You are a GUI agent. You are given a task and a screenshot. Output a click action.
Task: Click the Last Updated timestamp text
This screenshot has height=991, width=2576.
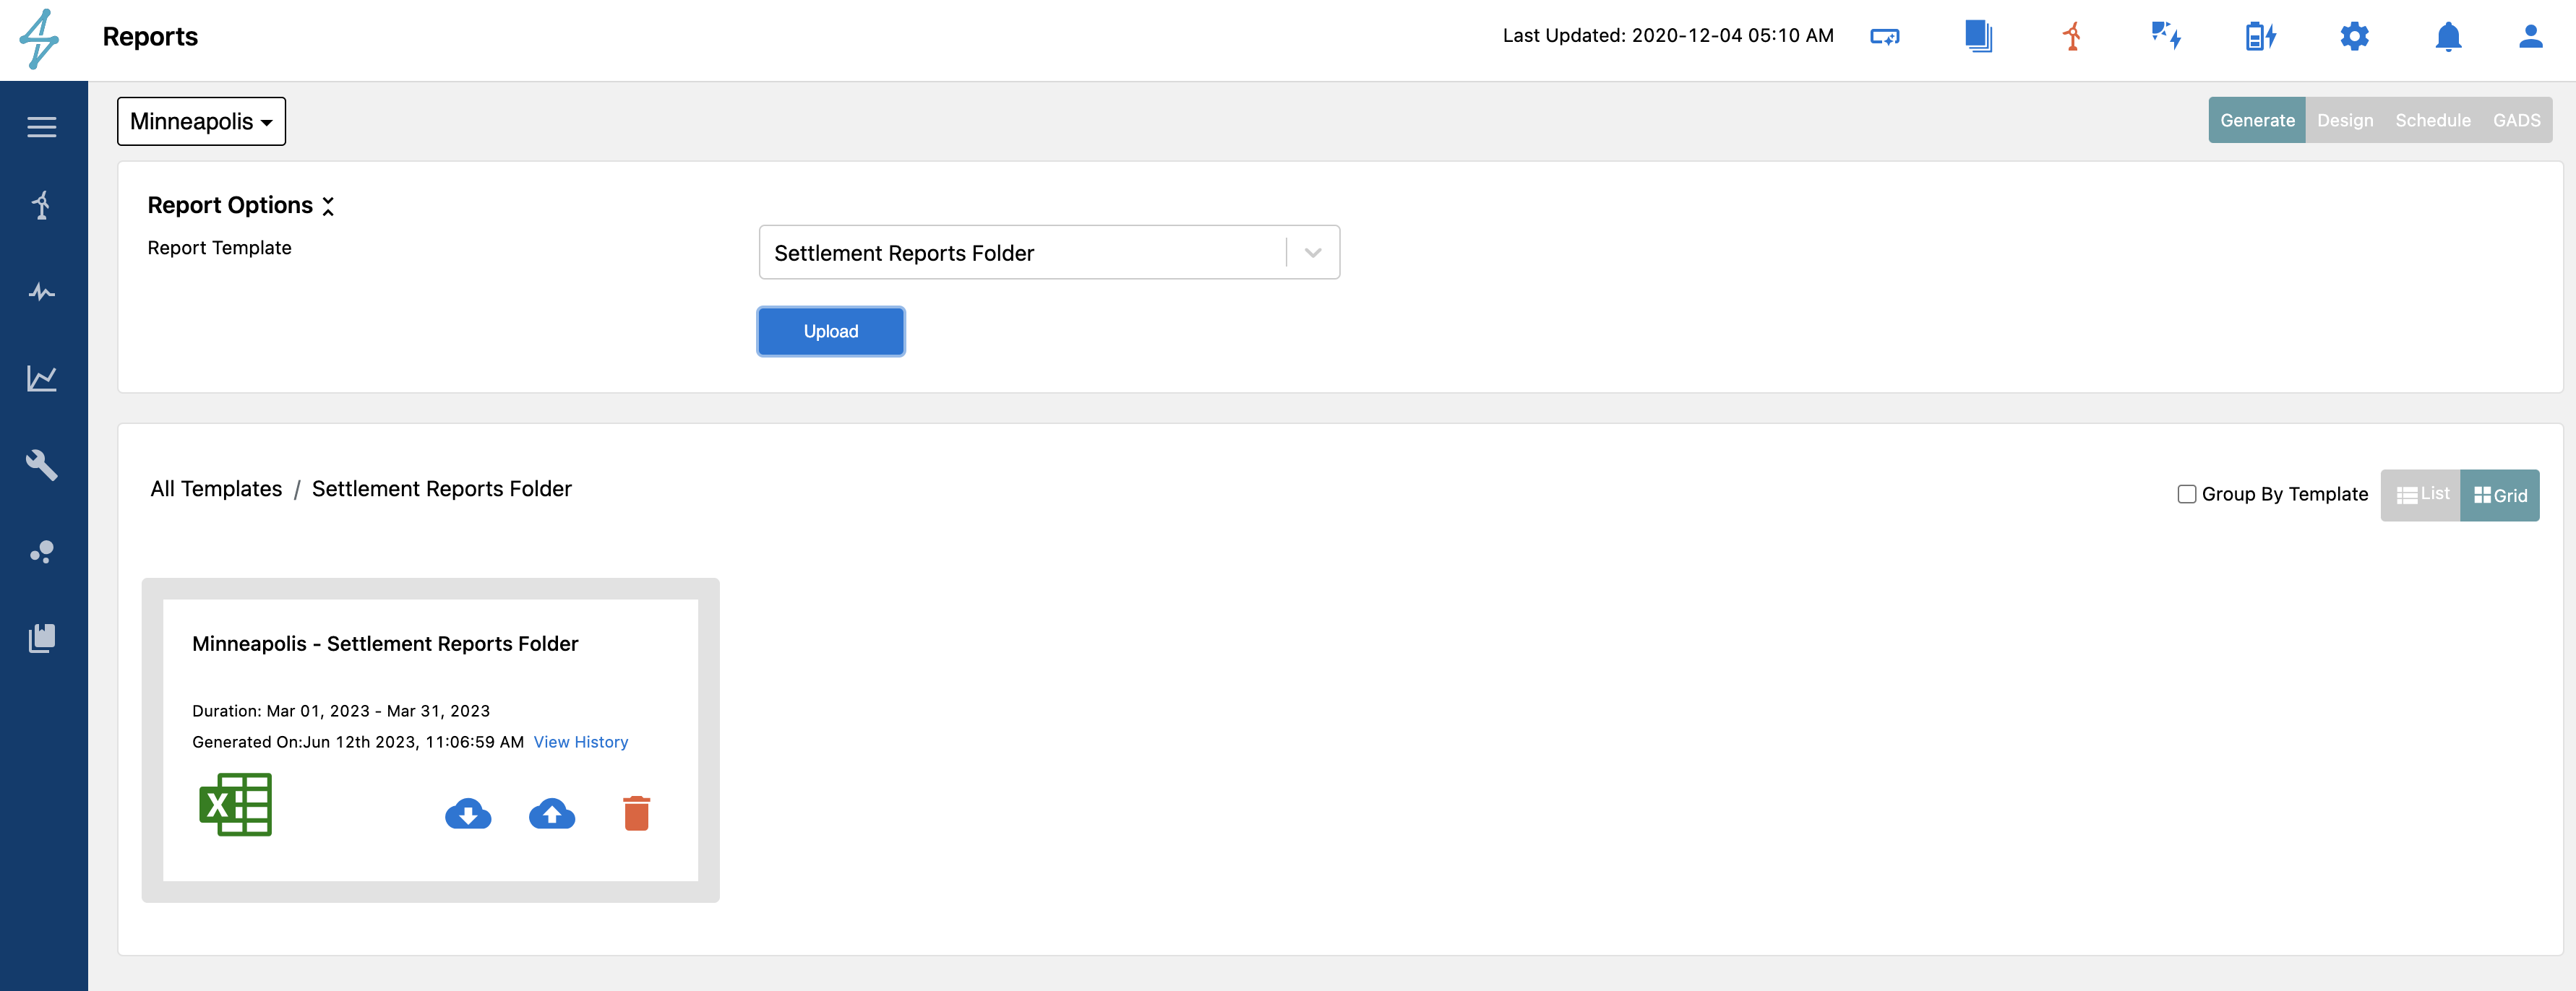click(x=1668, y=35)
